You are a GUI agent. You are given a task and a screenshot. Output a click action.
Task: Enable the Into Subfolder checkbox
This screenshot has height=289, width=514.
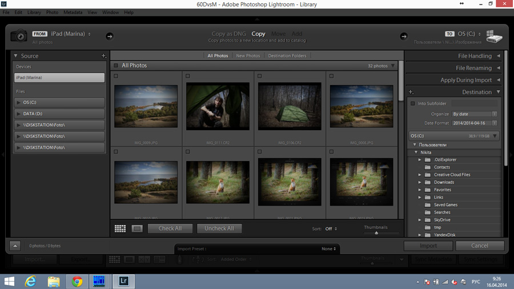pos(413,103)
